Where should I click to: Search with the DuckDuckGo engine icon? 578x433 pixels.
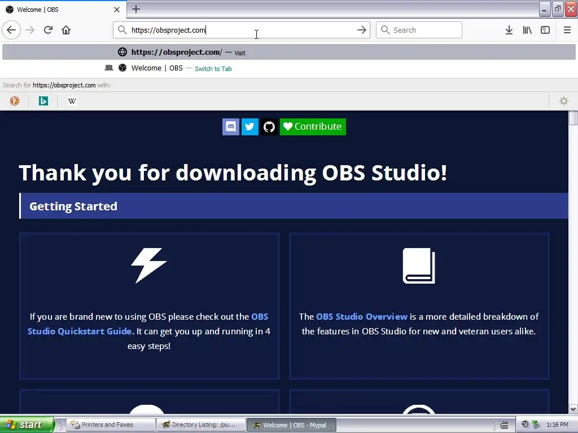pyautogui.click(x=14, y=101)
